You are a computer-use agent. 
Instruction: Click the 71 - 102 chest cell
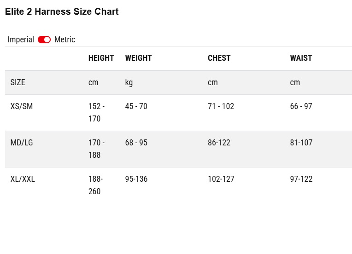221,106
